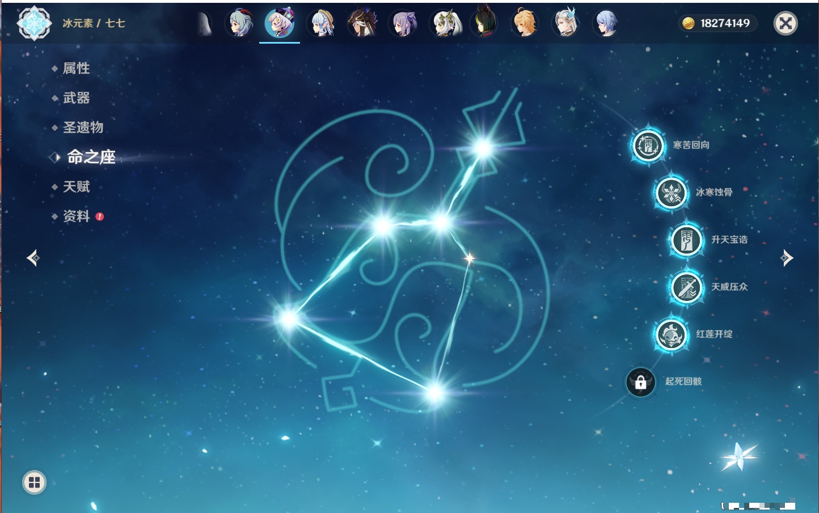Open the 天赋 talents tab

point(76,186)
